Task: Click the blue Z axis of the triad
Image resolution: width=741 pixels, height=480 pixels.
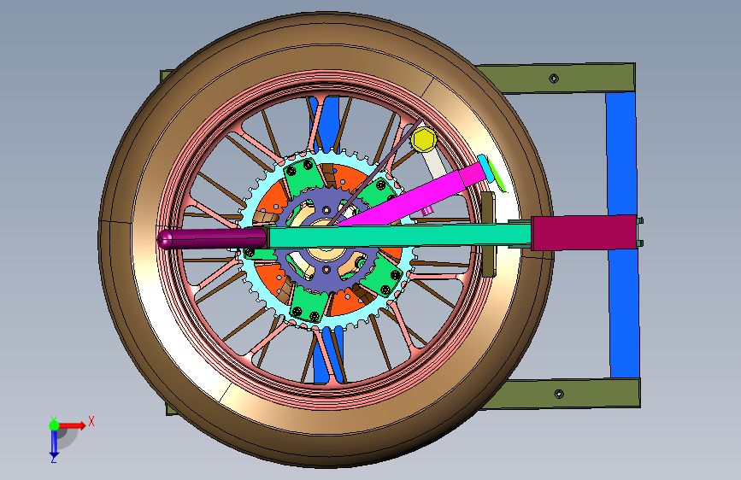Action: (x=54, y=443)
